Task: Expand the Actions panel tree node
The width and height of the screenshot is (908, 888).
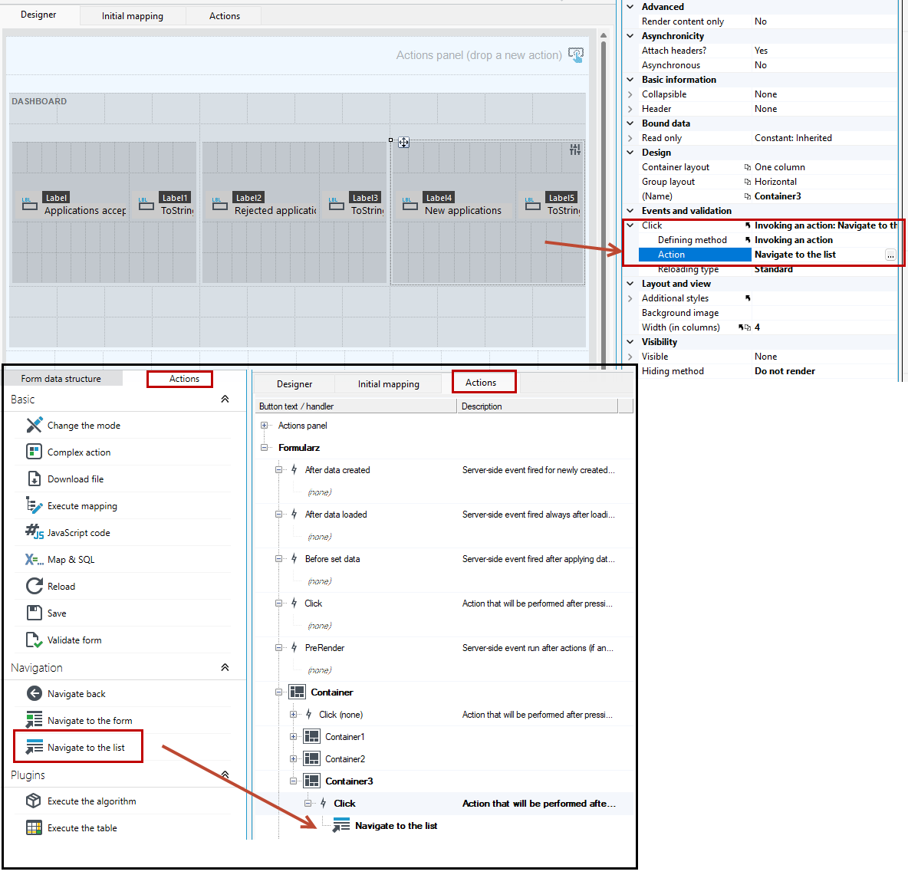Action: (264, 426)
